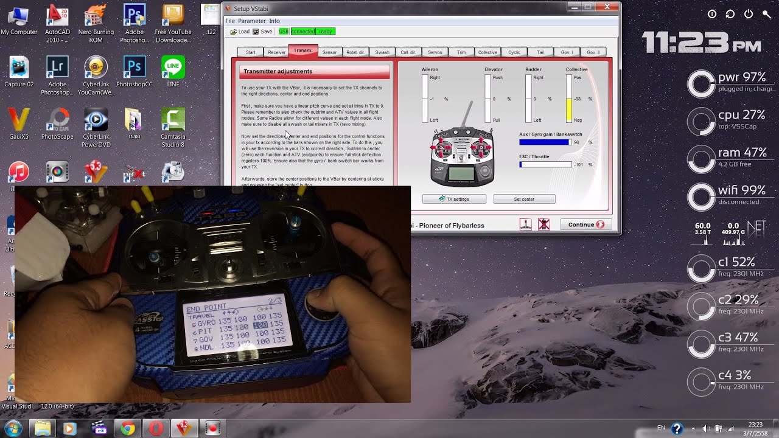Image resolution: width=779 pixels, height=438 pixels.
Task: Open the GauiX5 desktop icon
Action: tap(19, 124)
